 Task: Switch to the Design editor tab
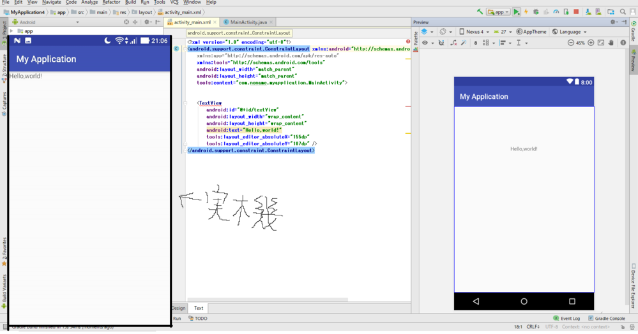pos(179,308)
